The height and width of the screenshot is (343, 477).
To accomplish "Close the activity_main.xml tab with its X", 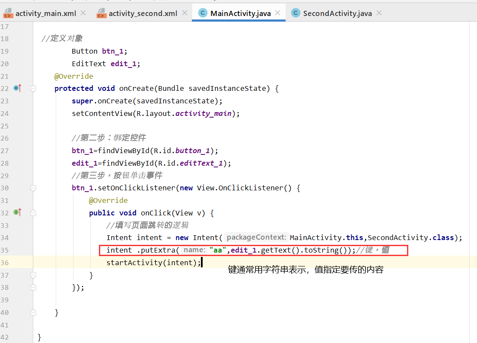I will [x=83, y=13].
